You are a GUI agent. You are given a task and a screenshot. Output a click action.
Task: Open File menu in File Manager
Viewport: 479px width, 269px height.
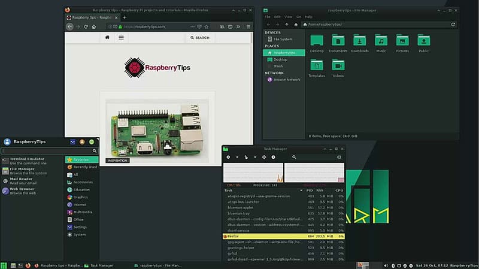(268, 17)
